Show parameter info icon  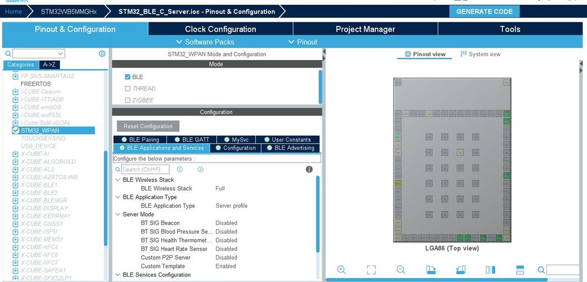point(309,170)
